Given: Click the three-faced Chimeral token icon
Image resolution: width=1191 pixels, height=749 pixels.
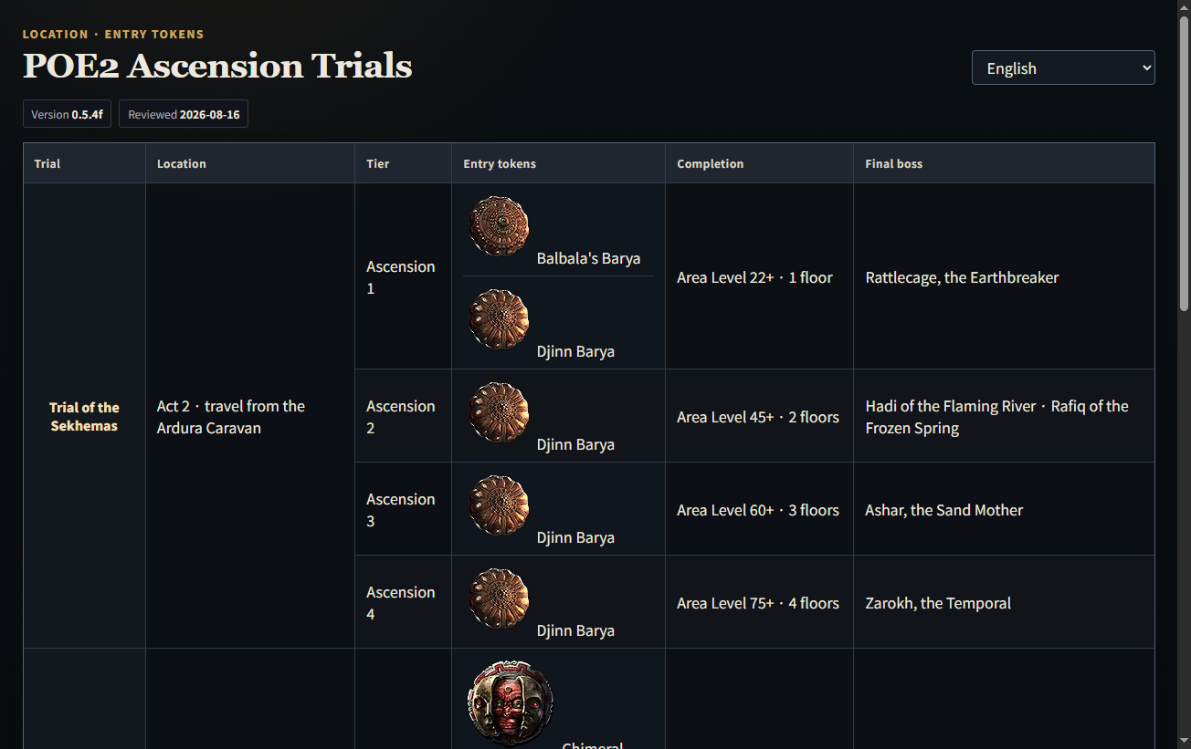Looking at the screenshot, I should pos(511,703).
